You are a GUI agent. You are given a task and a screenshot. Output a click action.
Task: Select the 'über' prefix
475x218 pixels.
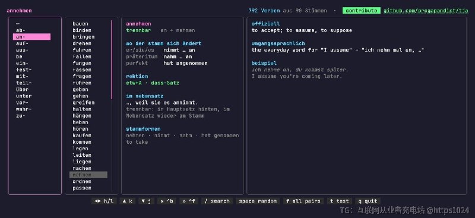coord(22,90)
